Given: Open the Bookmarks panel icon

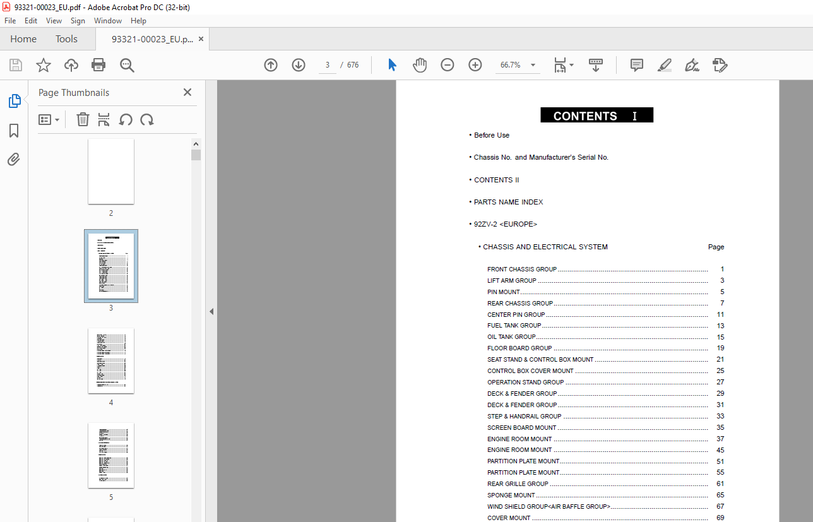Looking at the screenshot, I should [x=14, y=131].
